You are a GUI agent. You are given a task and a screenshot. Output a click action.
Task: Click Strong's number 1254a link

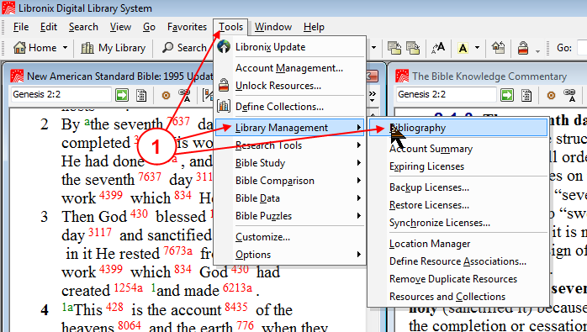click(128, 287)
